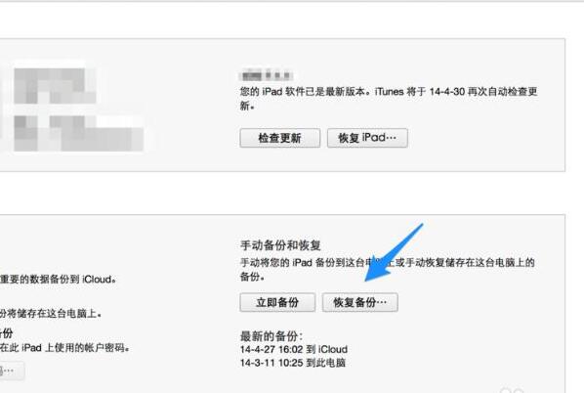Click the 14-4-27 16:02 到 iCloud backup entry
The width and height of the screenshot is (584, 393).
[294, 349]
